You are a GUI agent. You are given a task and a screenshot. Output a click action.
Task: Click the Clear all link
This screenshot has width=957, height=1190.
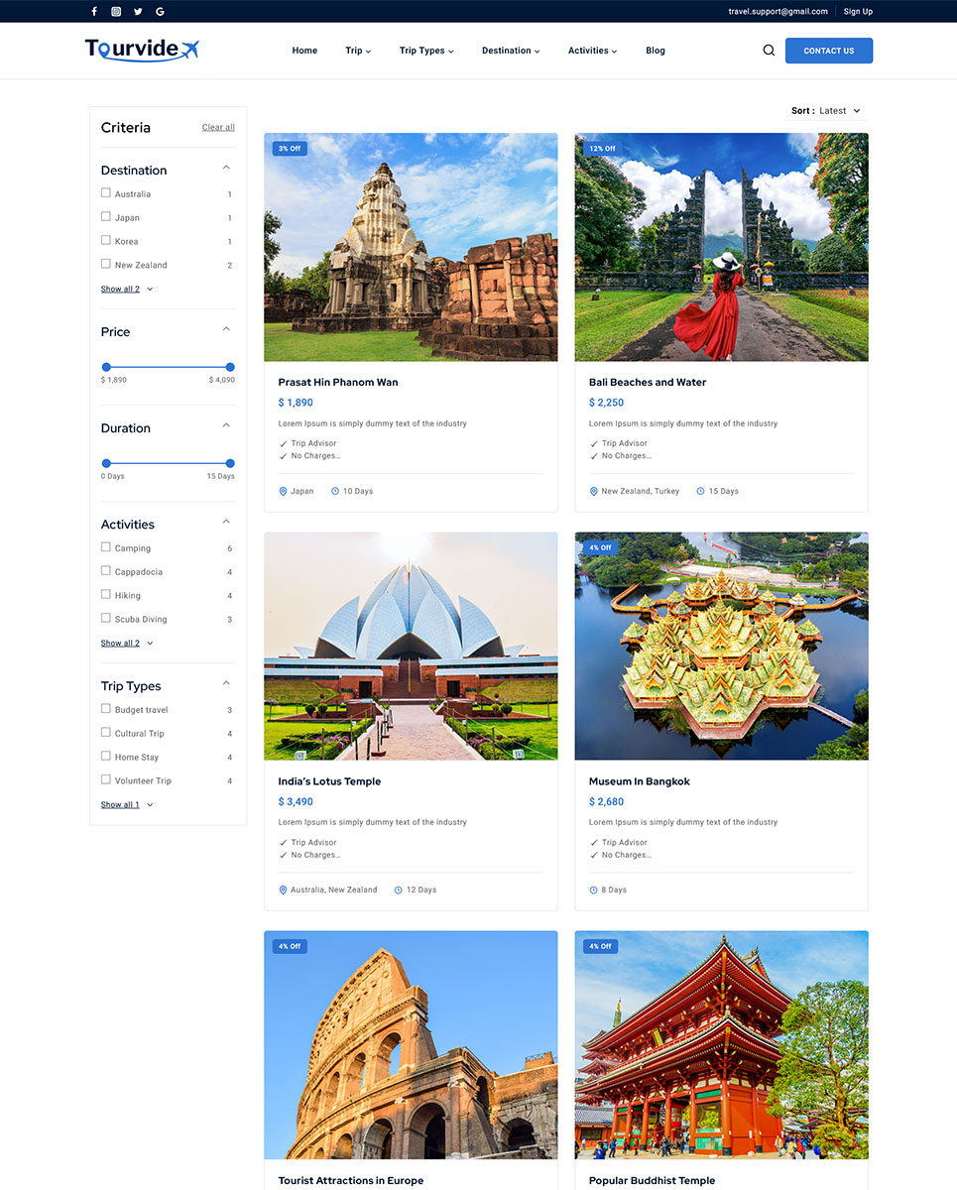click(218, 128)
